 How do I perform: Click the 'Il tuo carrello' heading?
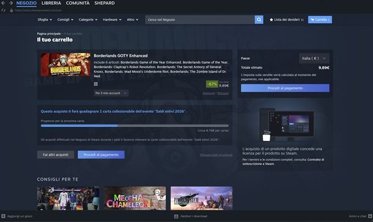[54, 40]
